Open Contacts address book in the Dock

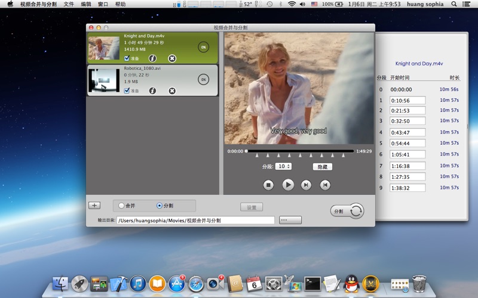click(x=235, y=284)
